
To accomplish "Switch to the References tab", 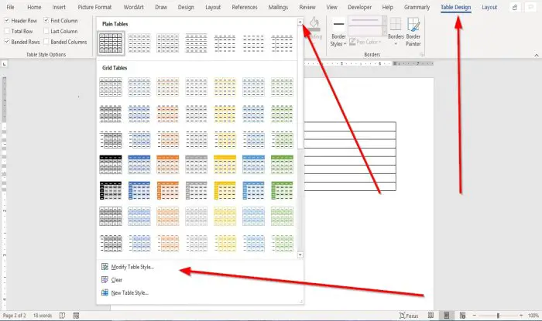I will click(245, 7).
